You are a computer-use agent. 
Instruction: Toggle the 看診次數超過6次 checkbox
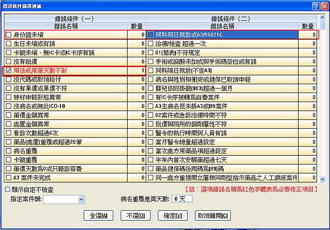pyautogui.click(x=8, y=133)
